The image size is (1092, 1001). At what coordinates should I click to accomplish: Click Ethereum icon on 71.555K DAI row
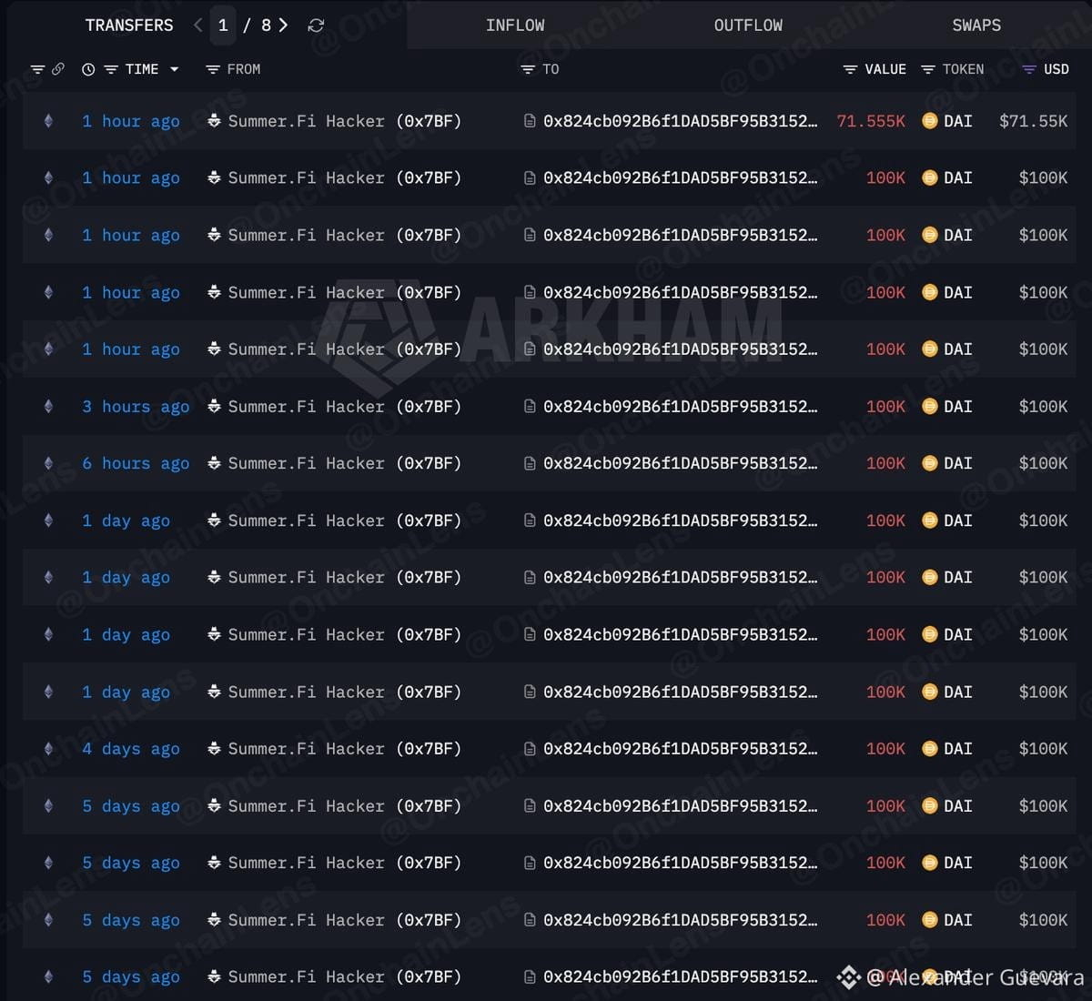(48, 121)
